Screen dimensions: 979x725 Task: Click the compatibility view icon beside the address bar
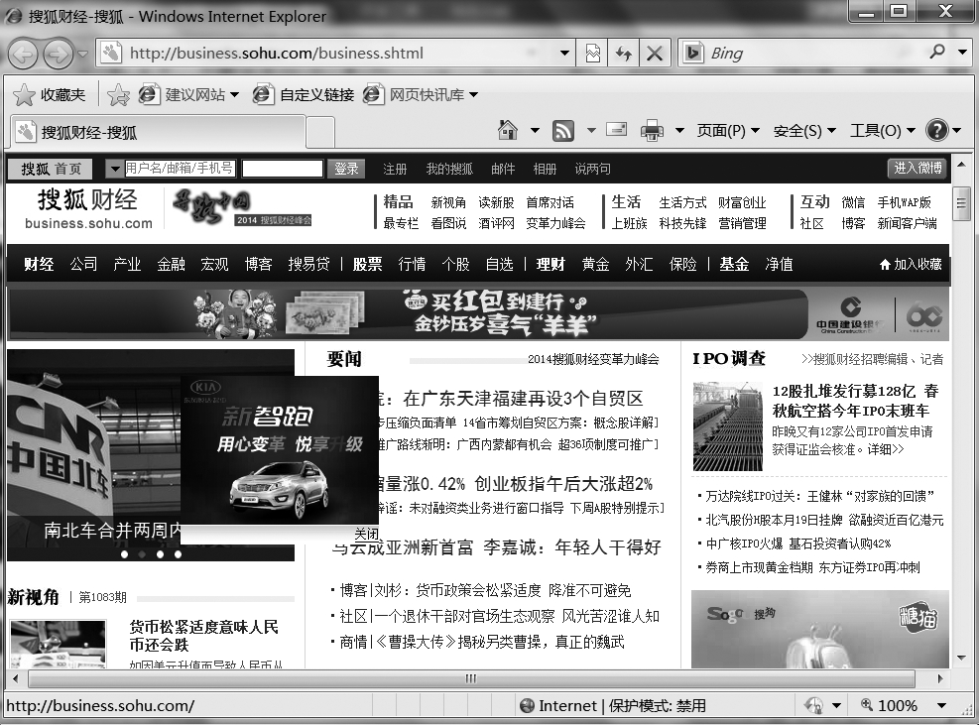591,53
